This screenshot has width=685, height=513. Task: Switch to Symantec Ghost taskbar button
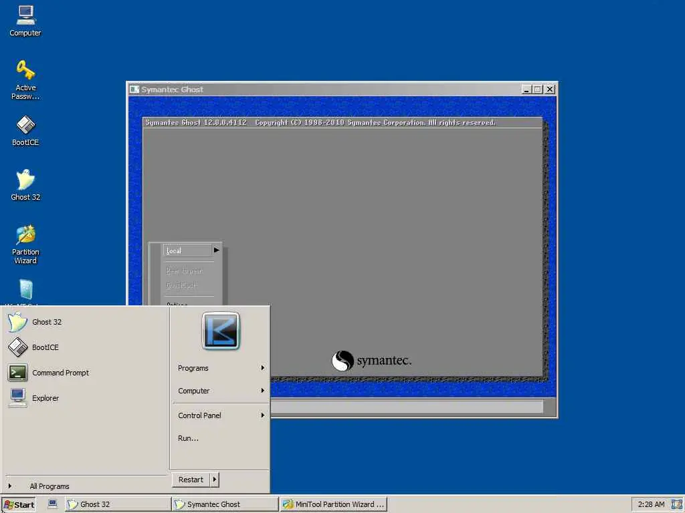point(225,504)
